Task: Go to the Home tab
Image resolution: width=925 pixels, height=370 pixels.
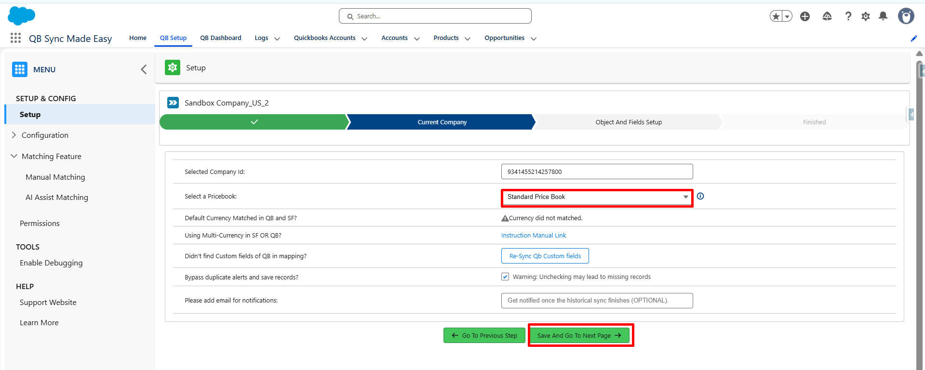Action: click(x=138, y=38)
